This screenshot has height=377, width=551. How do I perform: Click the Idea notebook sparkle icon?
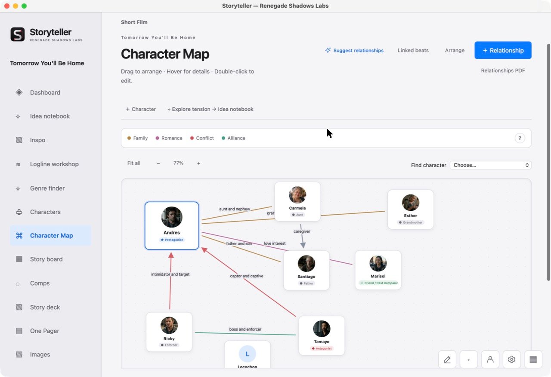(x=18, y=116)
